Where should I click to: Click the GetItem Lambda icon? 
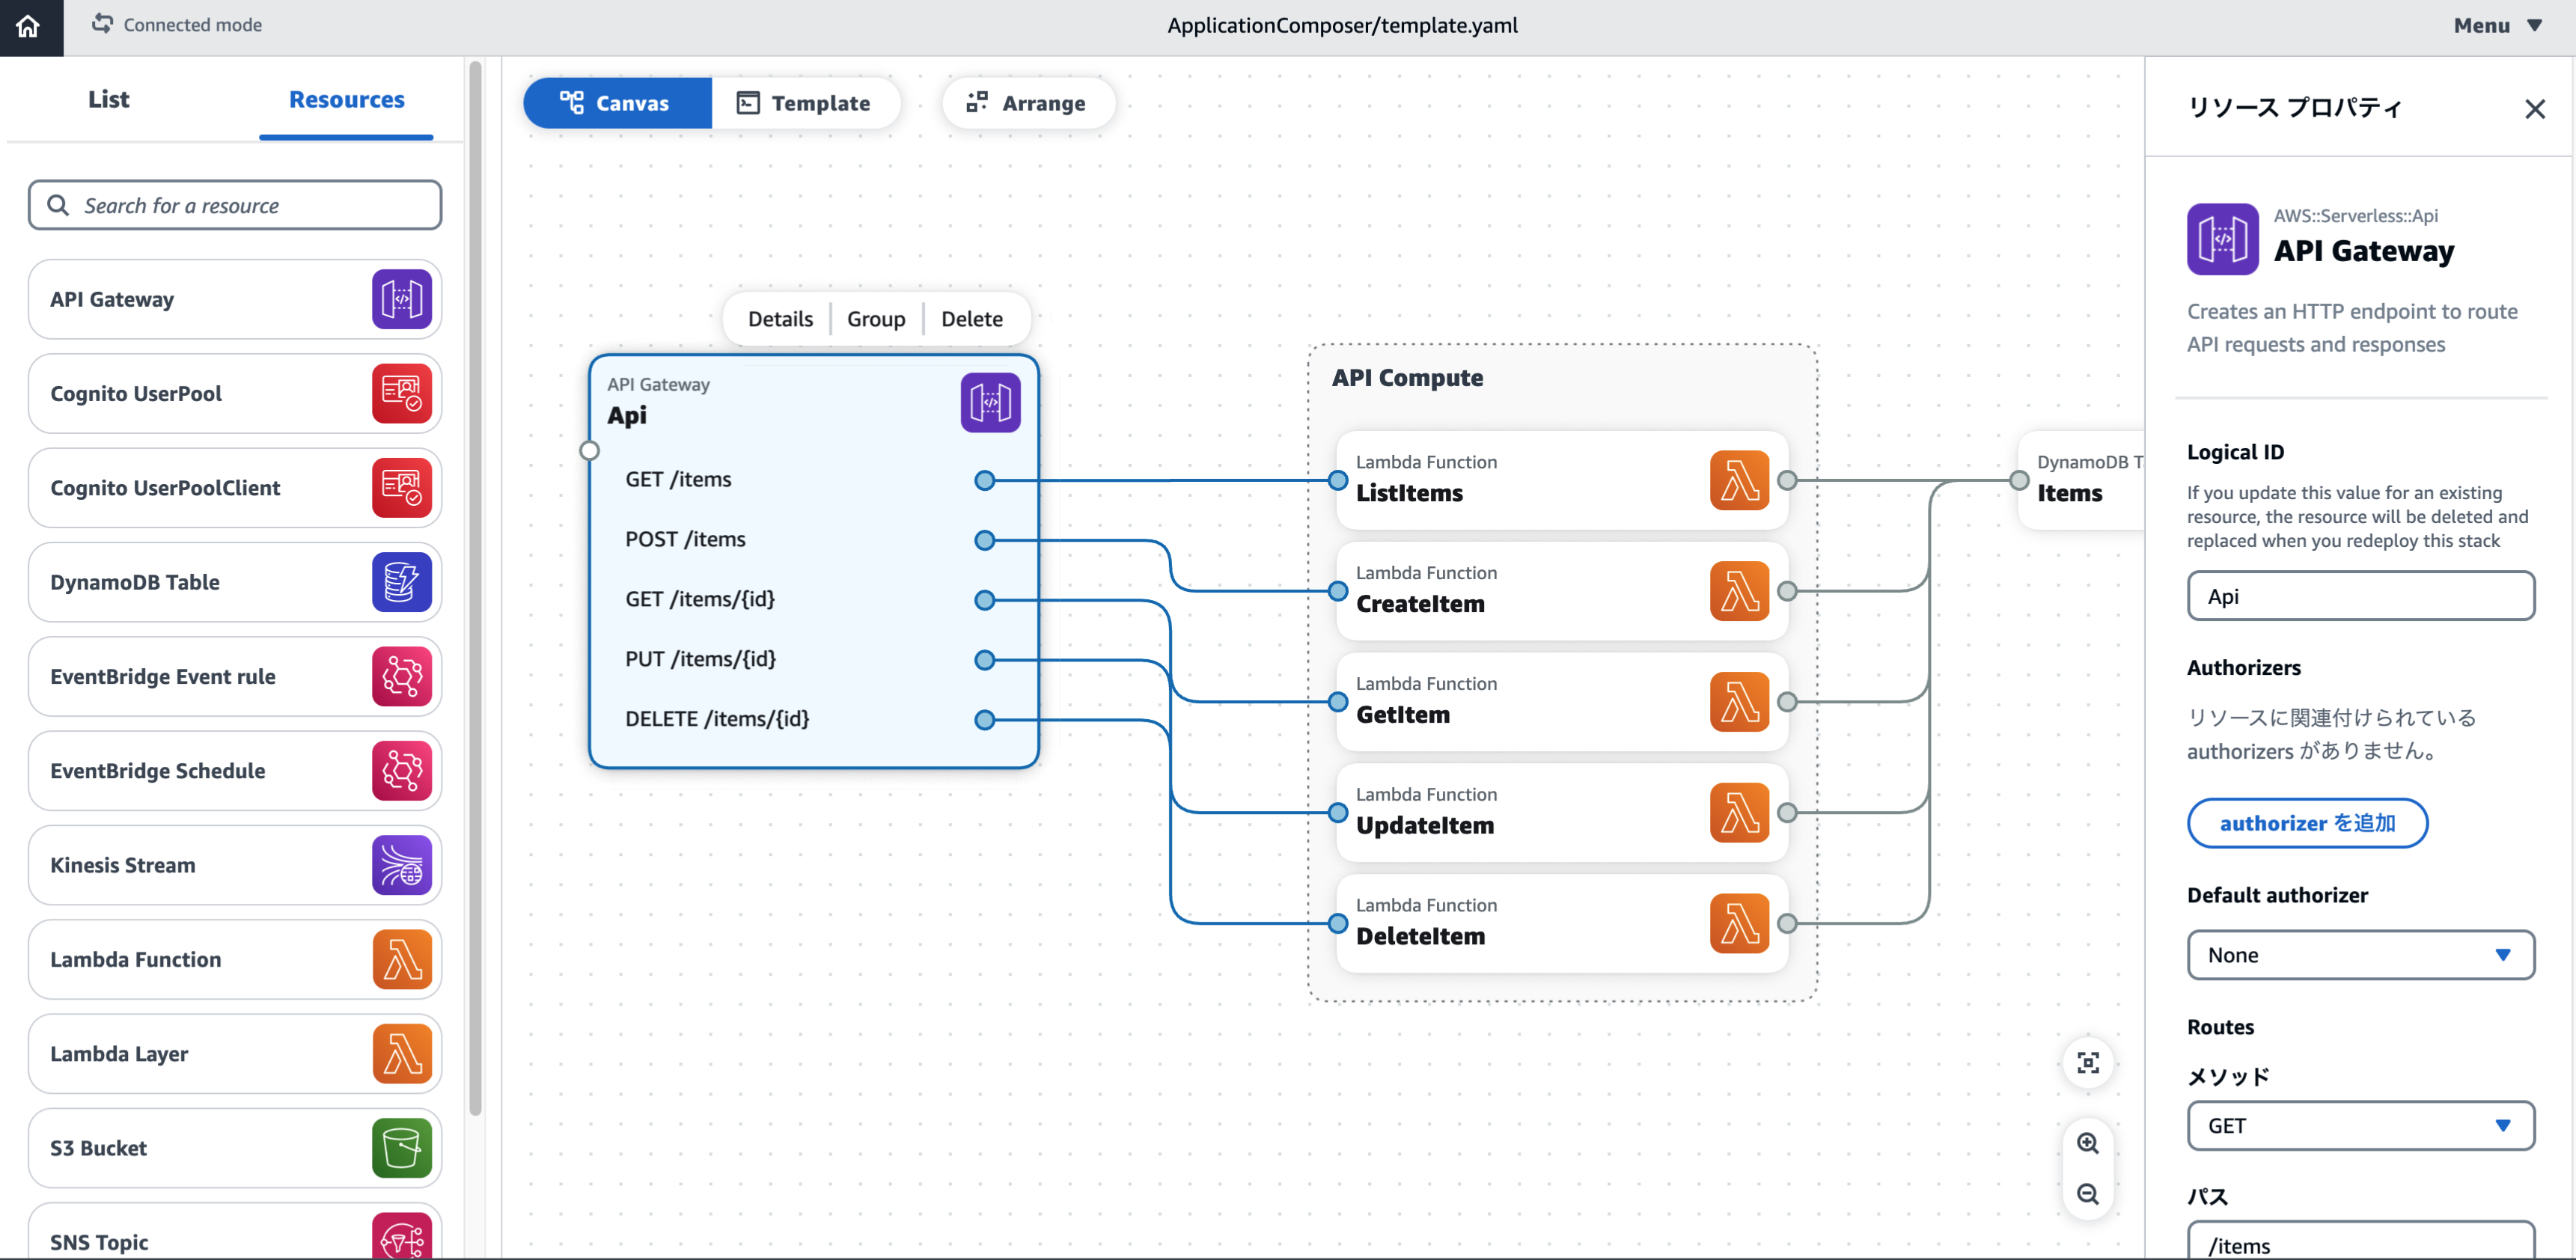coord(1739,702)
